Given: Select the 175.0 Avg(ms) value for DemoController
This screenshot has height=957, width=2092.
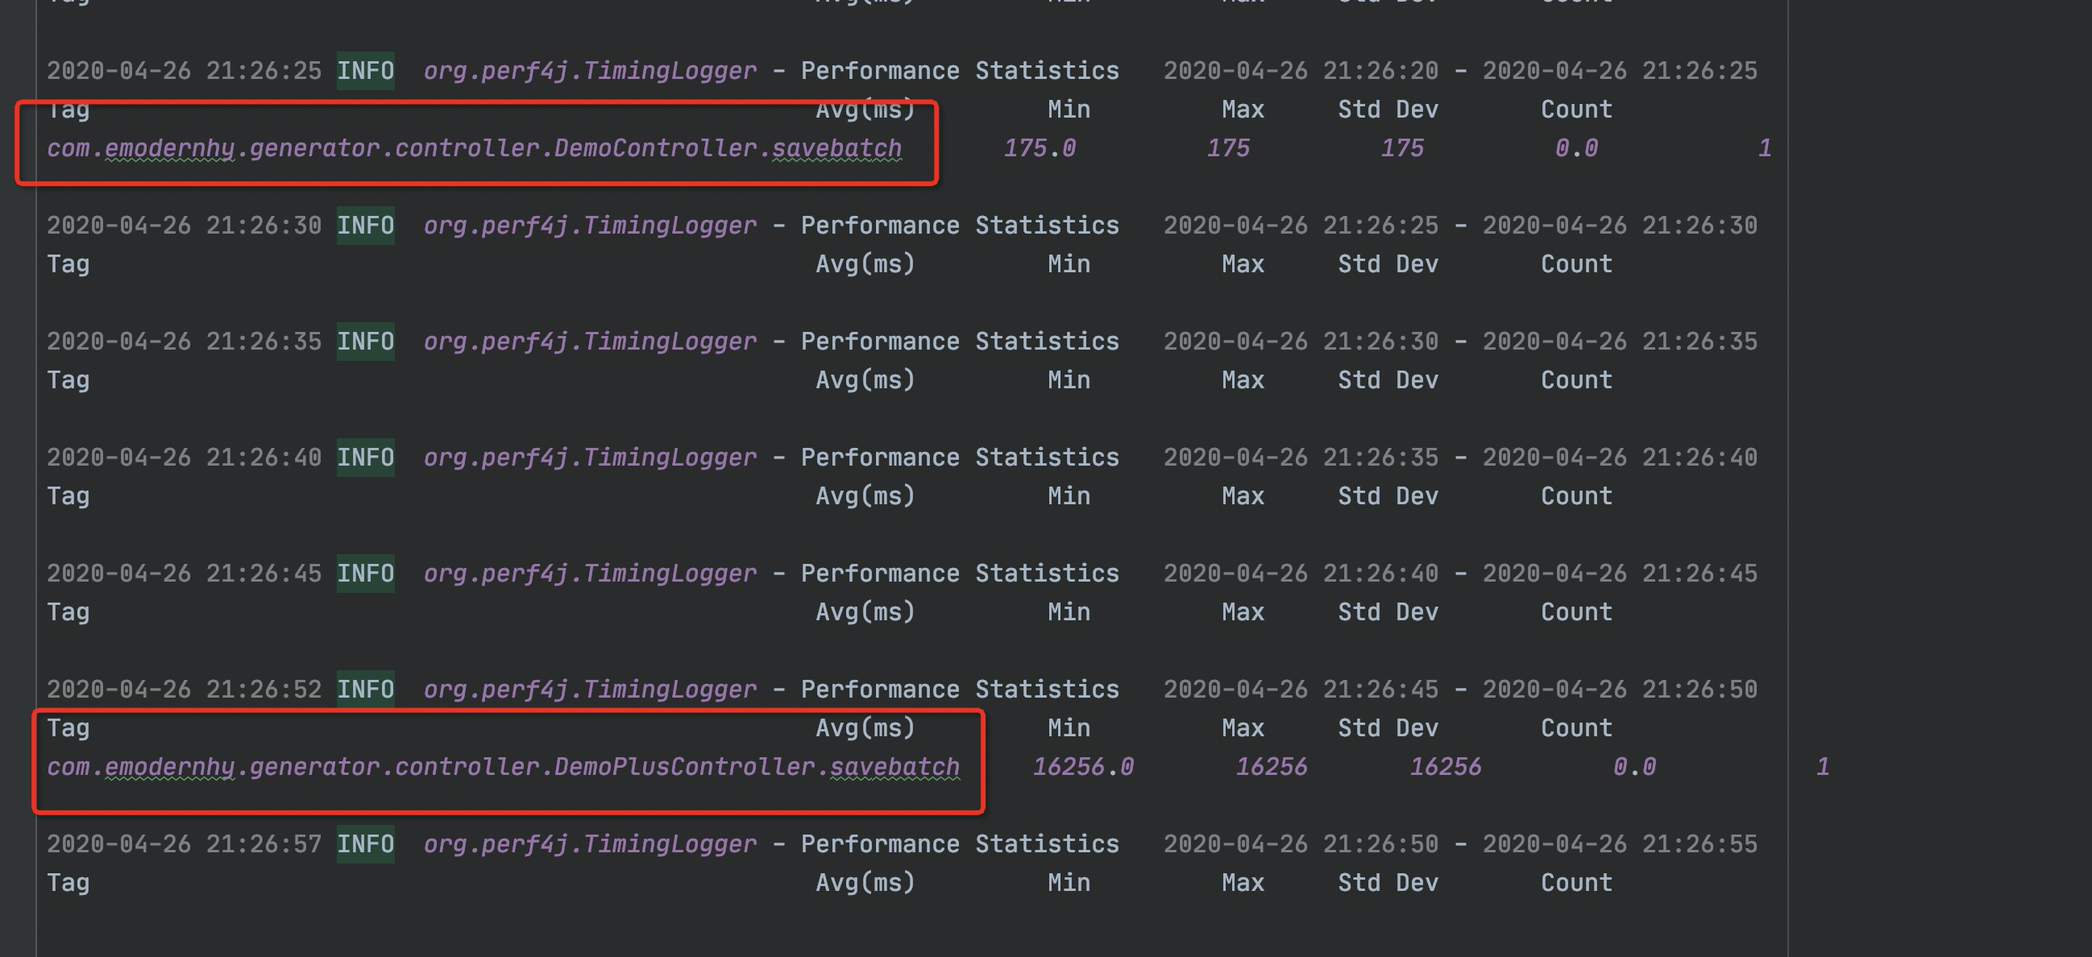Looking at the screenshot, I should click(x=1040, y=147).
